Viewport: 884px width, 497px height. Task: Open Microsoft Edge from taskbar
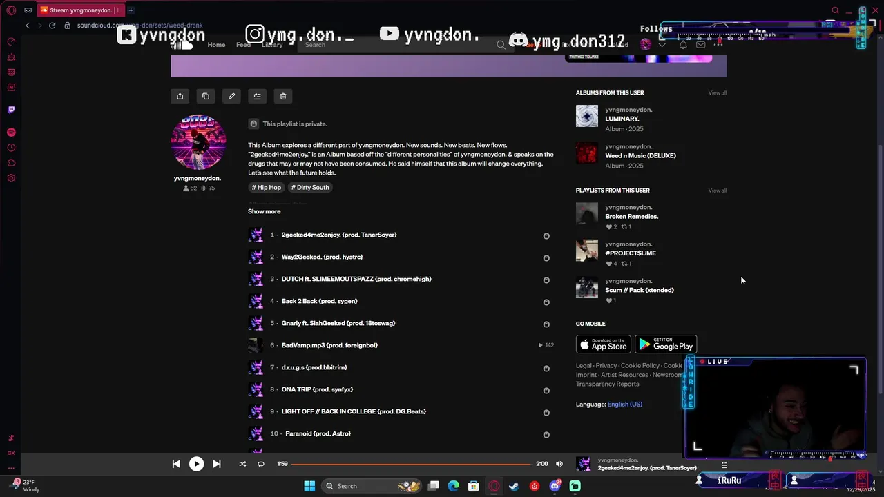[453, 486]
